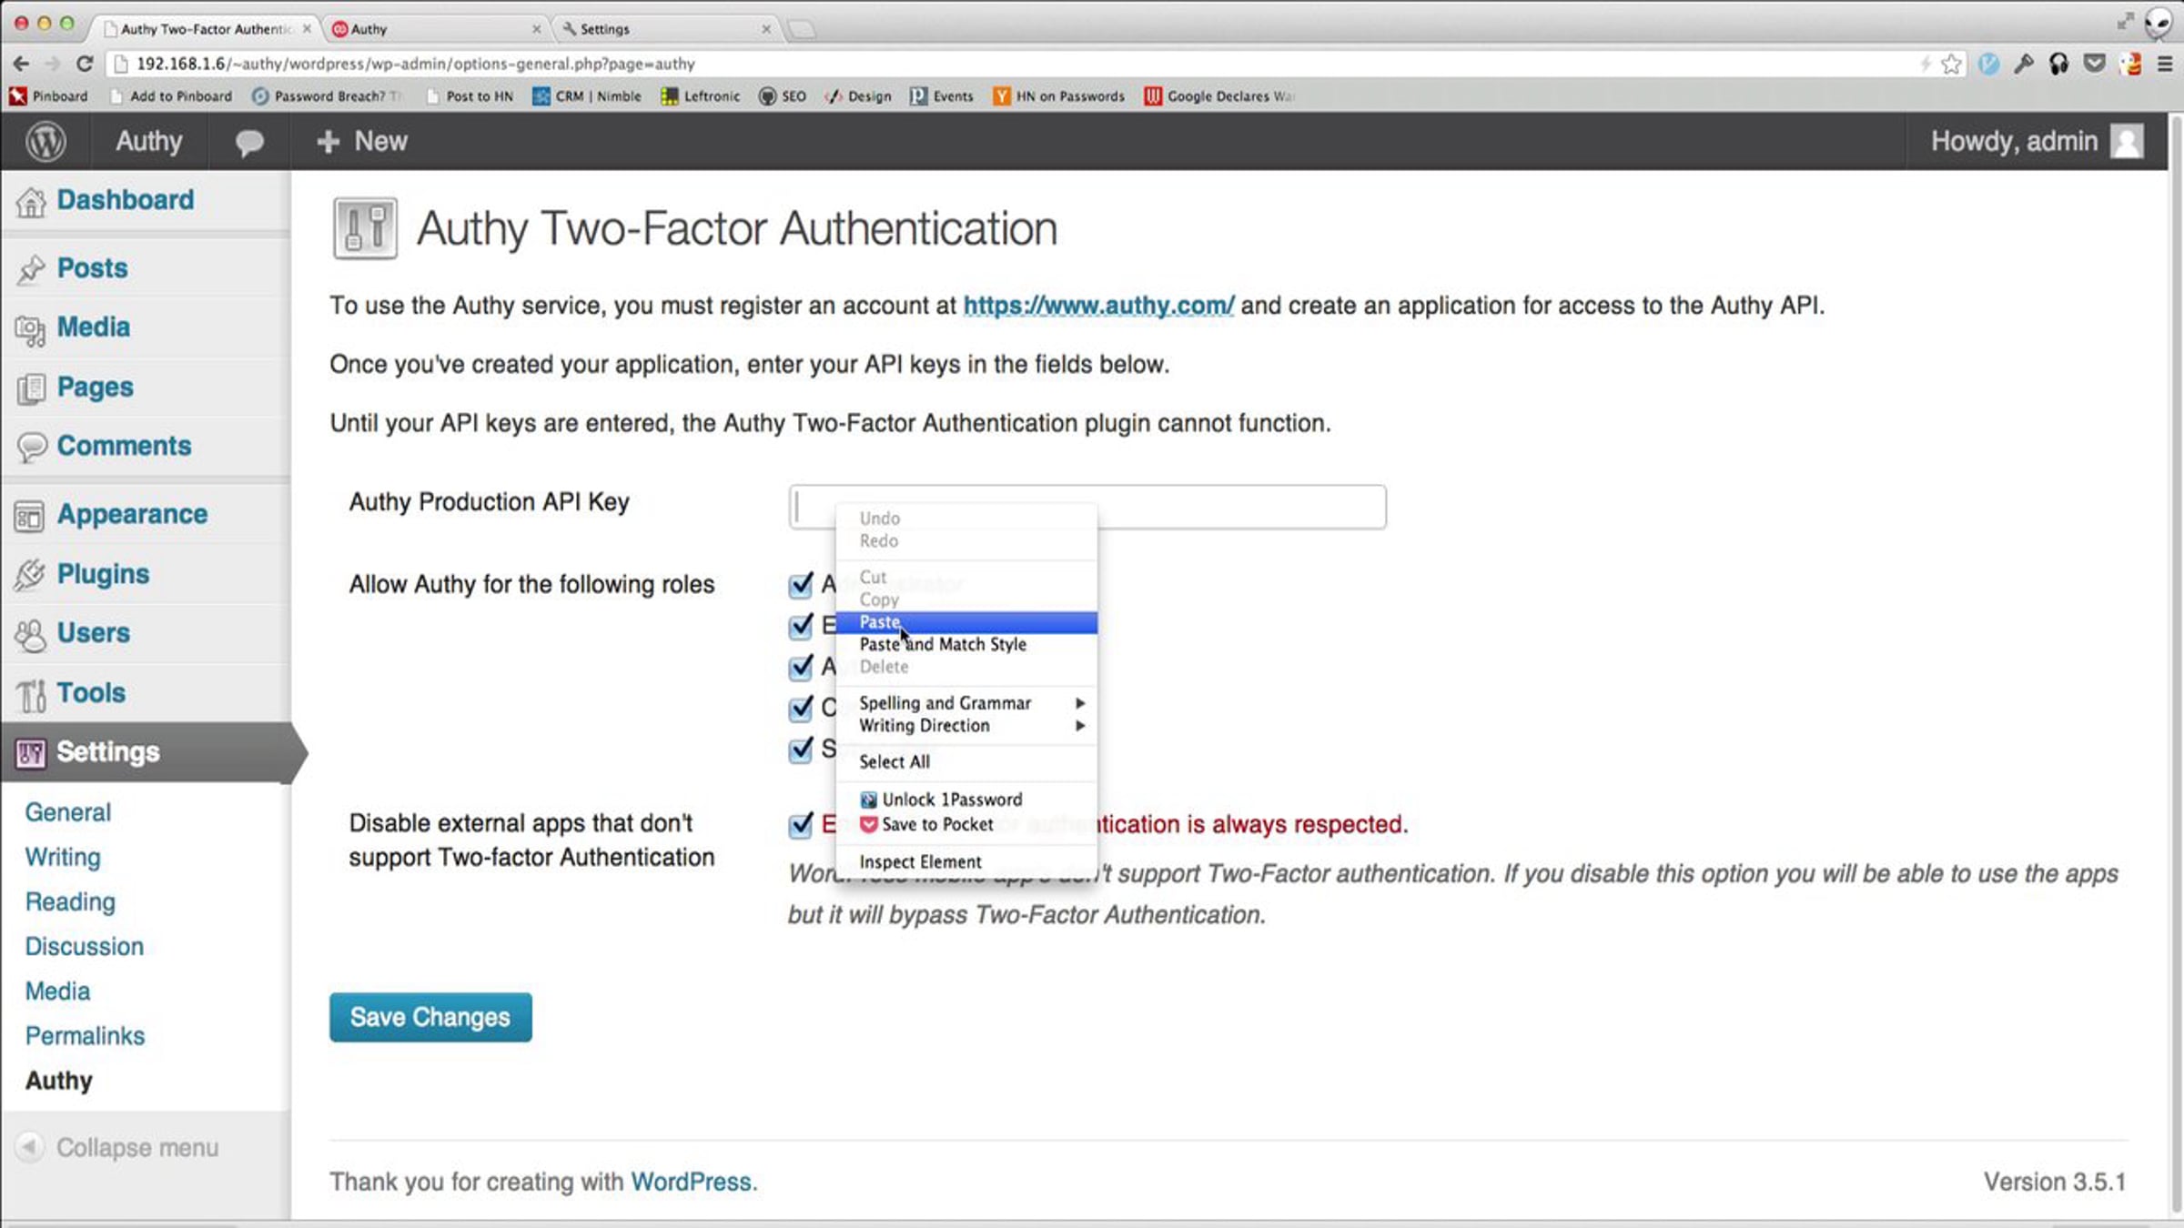
Task: Click the Settings sidebar icon
Action: point(30,753)
